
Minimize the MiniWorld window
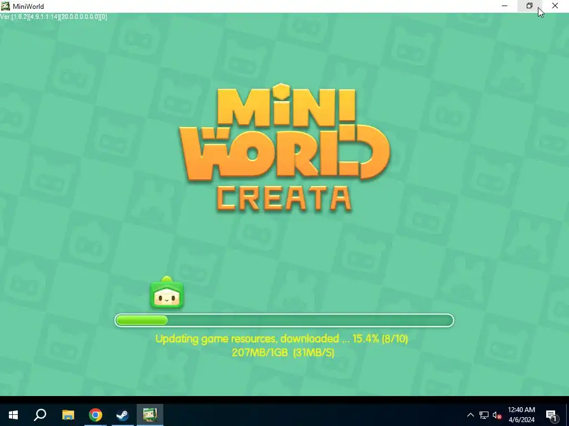tap(505, 6)
